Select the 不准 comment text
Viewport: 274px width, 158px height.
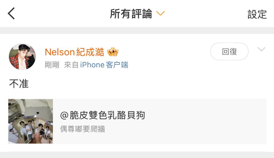pyautogui.click(x=19, y=84)
